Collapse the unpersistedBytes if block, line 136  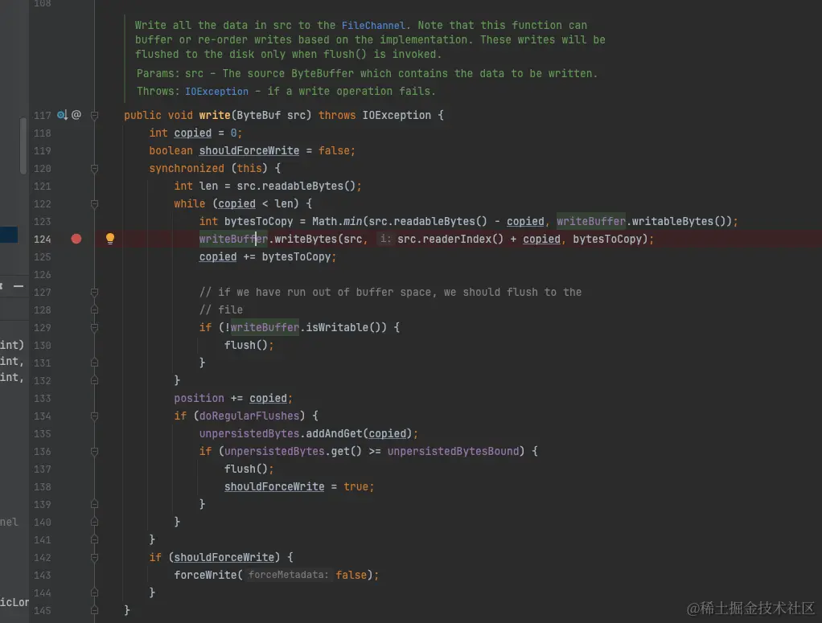[x=94, y=451]
